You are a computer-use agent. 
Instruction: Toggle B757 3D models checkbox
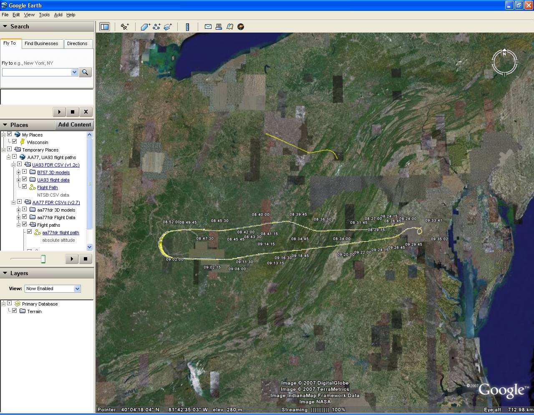pyautogui.click(x=25, y=172)
